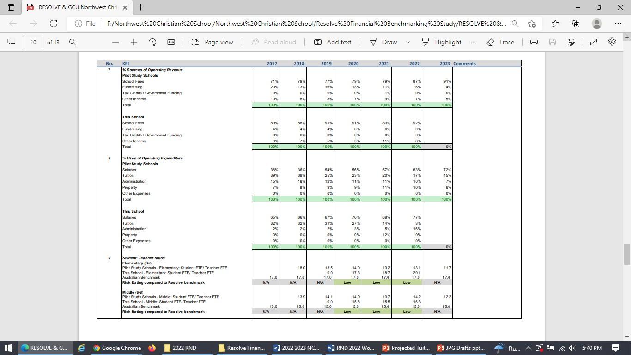
Task: Click the scrollbar up arrow
Action: [627, 36]
